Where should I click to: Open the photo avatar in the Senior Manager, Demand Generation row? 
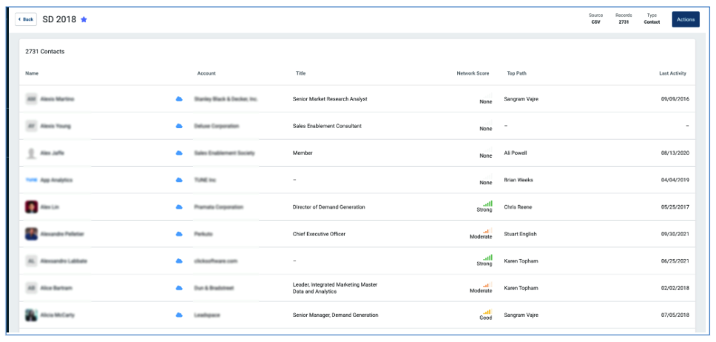(x=32, y=315)
